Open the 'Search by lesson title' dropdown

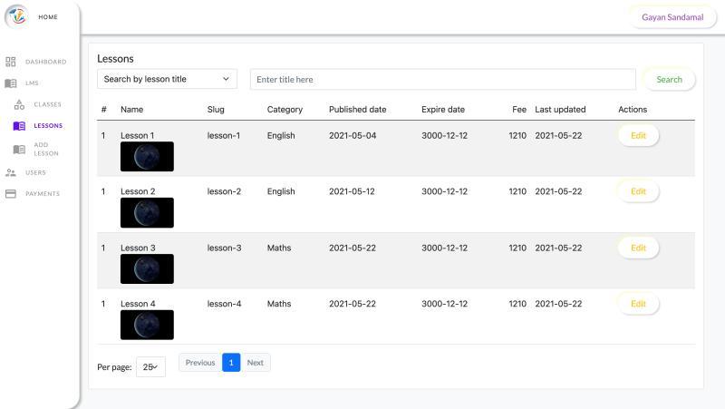tap(167, 79)
